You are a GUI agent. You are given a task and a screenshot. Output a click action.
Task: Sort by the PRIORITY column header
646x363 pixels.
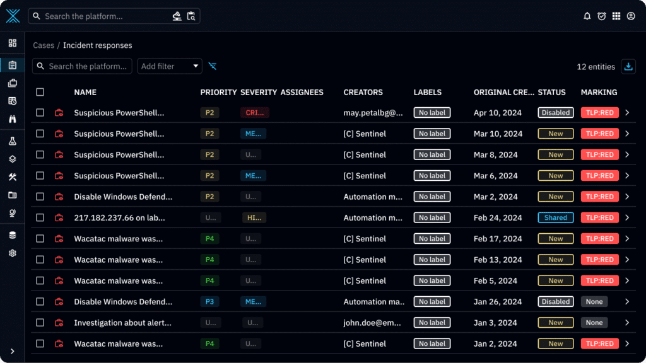[x=218, y=92]
